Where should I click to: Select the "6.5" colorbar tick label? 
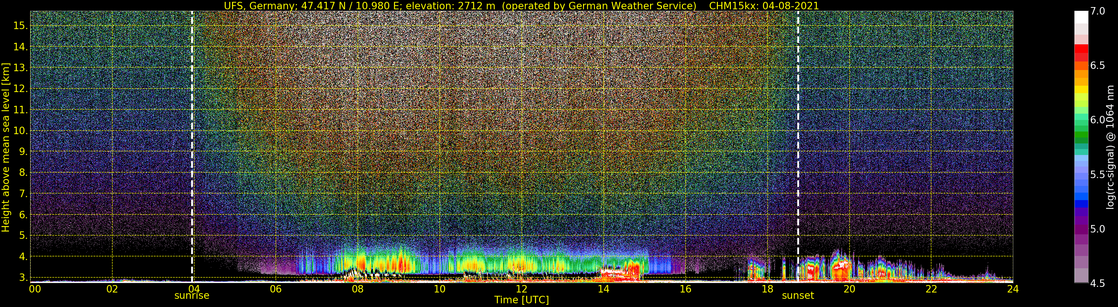(x=1098, y=66)
